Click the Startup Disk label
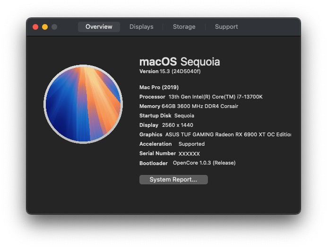Viewport: 327px width, 249px height. (155, 116)
